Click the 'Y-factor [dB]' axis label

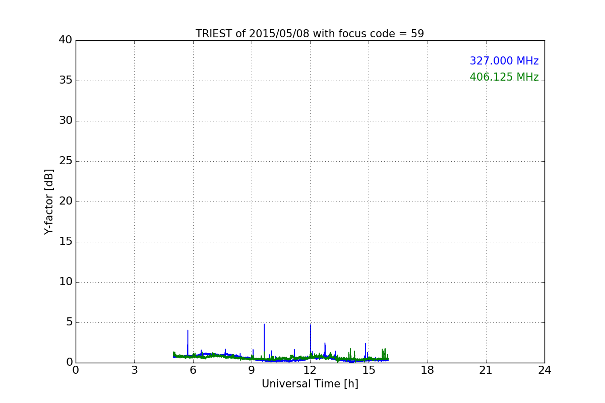49,201
